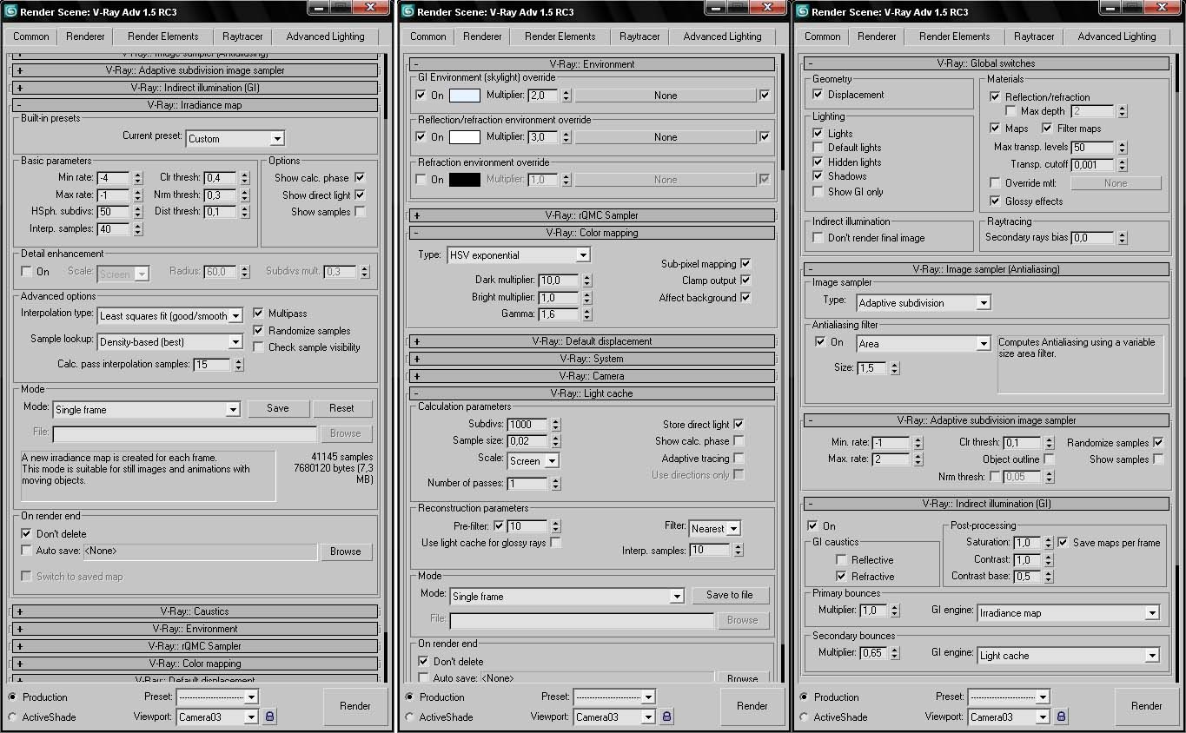Click the None map button for GI Environment override
Image resolution: width=1186 pixels, height=733 pixels.
point(666,96)
